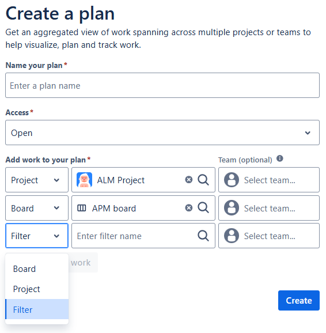Click the search icon in the ALM Project field

pyautogui.click(x=203, y=180)
